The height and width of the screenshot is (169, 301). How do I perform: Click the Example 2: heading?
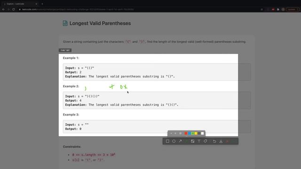click(71, 86)
